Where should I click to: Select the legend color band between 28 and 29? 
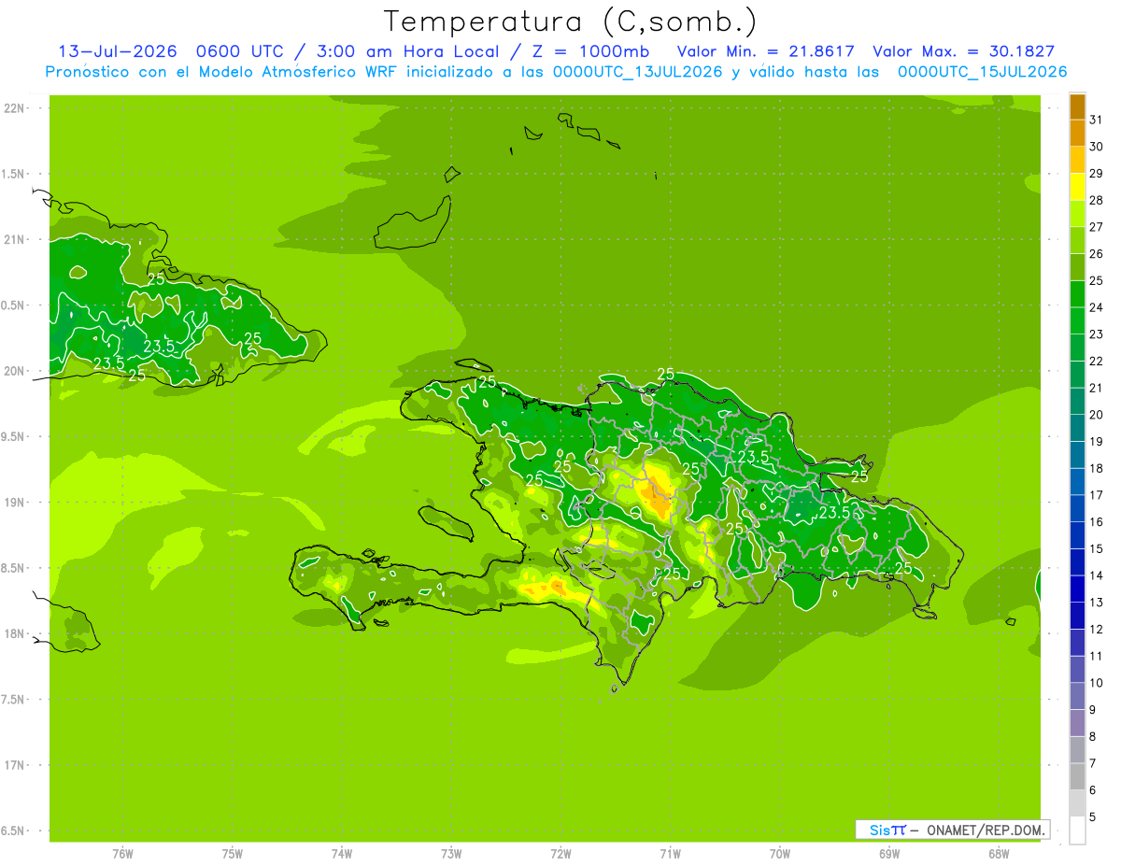coord(1077,187)
